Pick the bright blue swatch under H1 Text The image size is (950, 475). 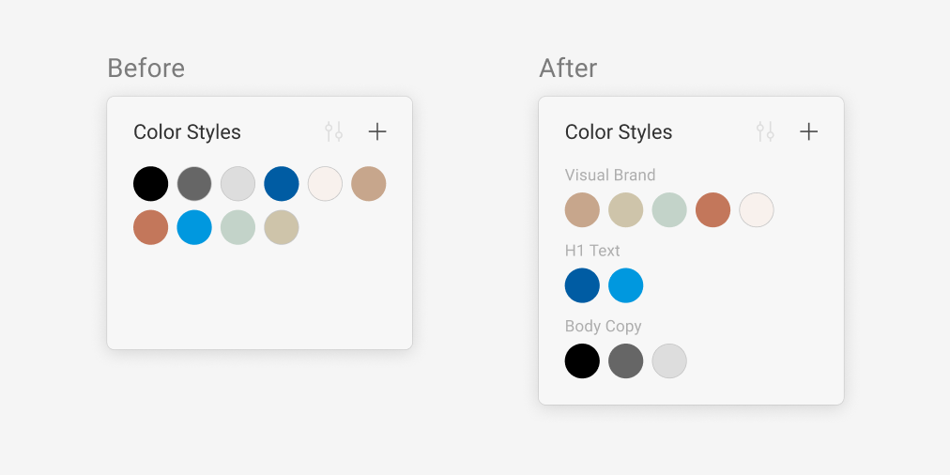(x=626, y=285)
